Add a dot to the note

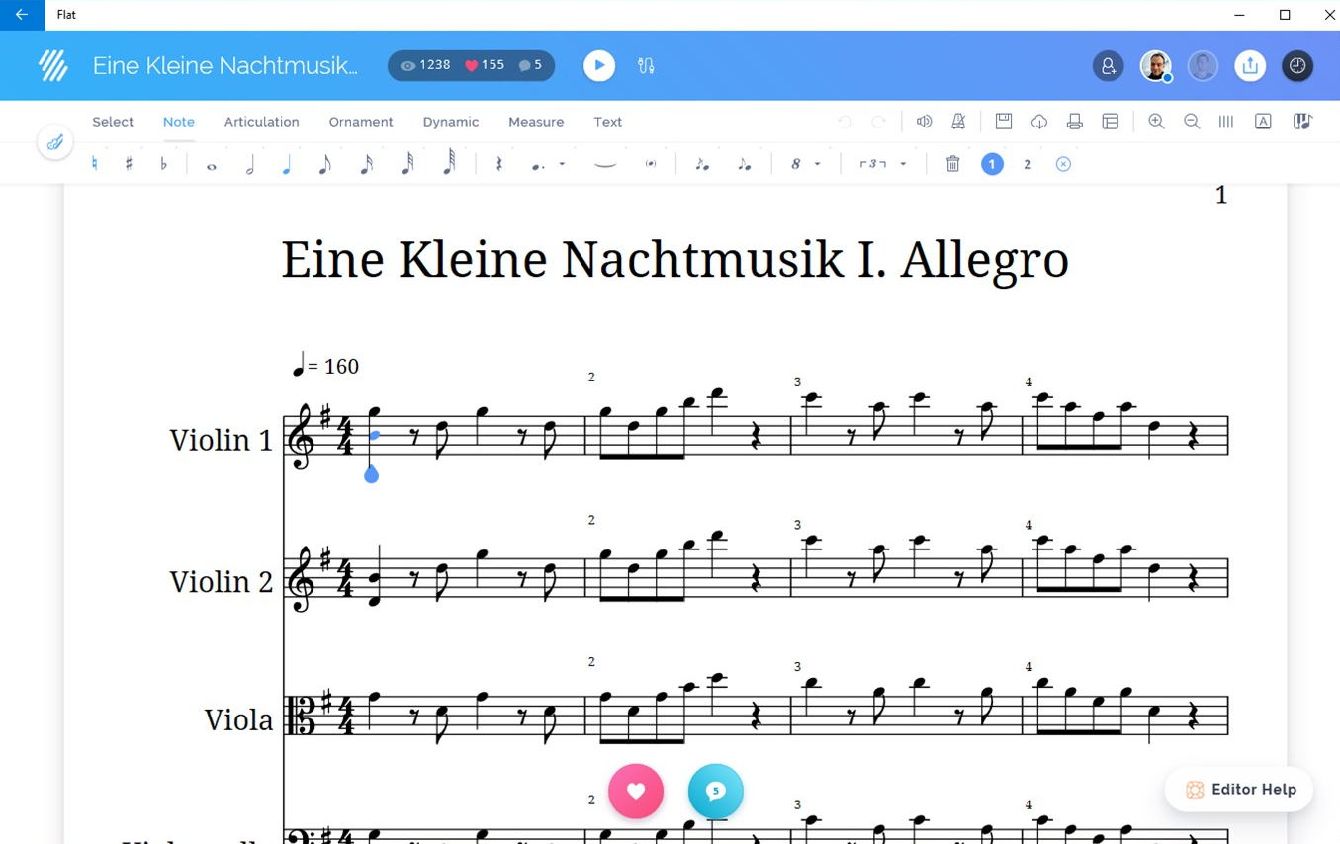click(x=538, y=166)
